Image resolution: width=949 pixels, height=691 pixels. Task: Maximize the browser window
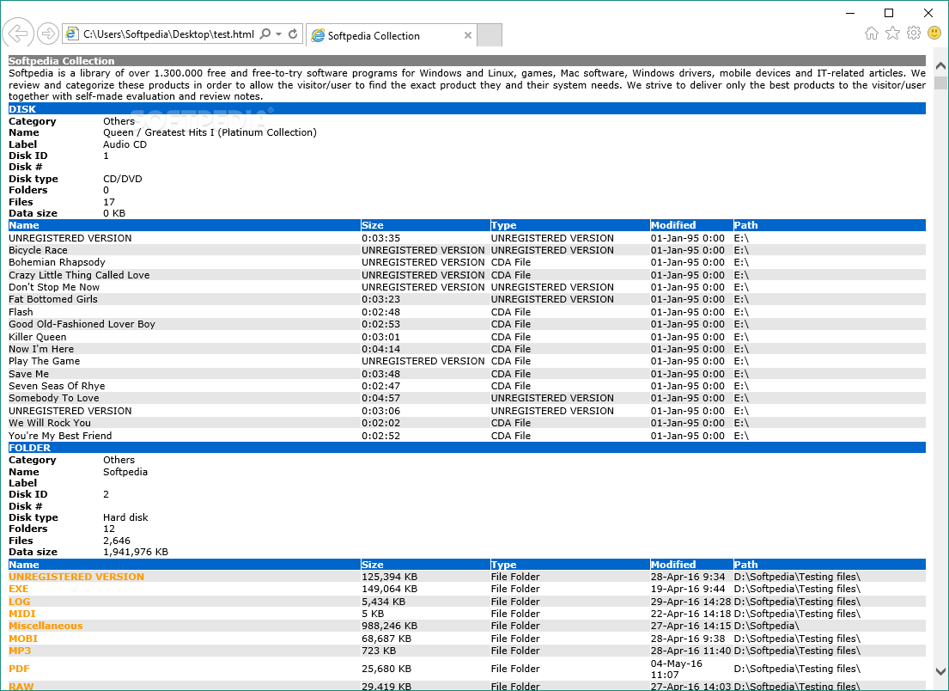pos(889,13)
